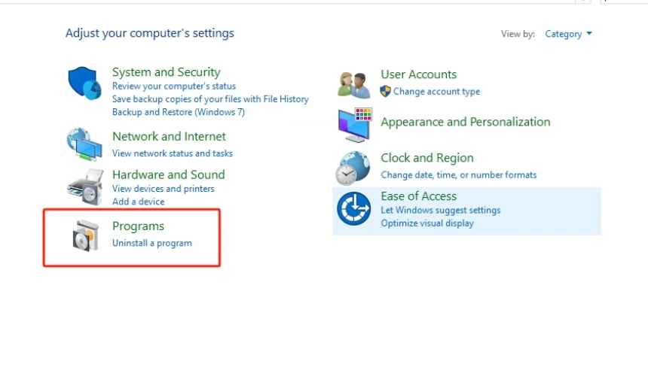Choose Let Windows suggest settings

[x=440, y=211]
